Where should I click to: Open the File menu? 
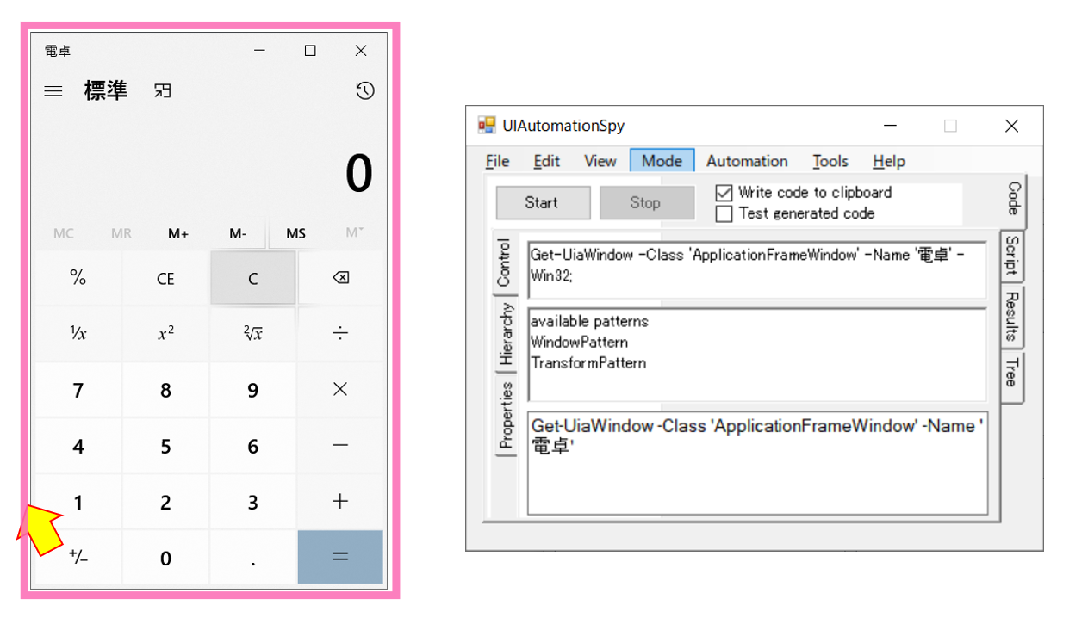tap(497, 161)
